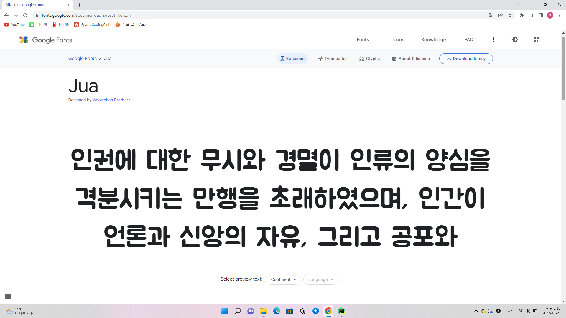This screenshot has height=318, width=566.
Task: Open the 네이버 bookmark
Action: 38,25
